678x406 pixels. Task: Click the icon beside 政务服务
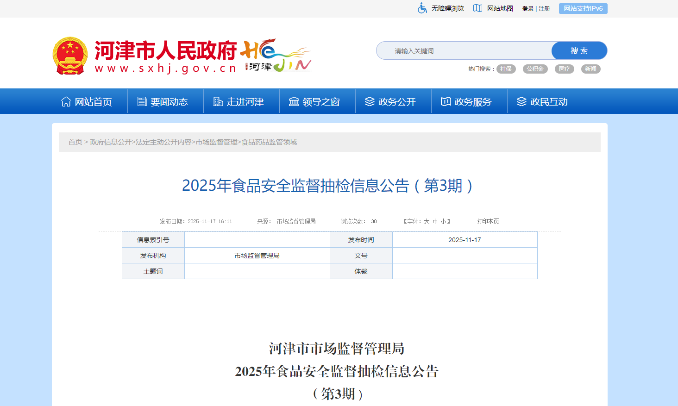[x=446, y=101]
